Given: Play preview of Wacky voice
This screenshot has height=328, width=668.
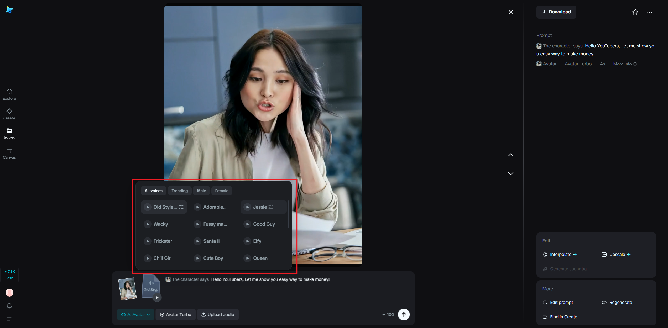Looking at the screenshot, I should pyautogui.click(x=148, y=224).
